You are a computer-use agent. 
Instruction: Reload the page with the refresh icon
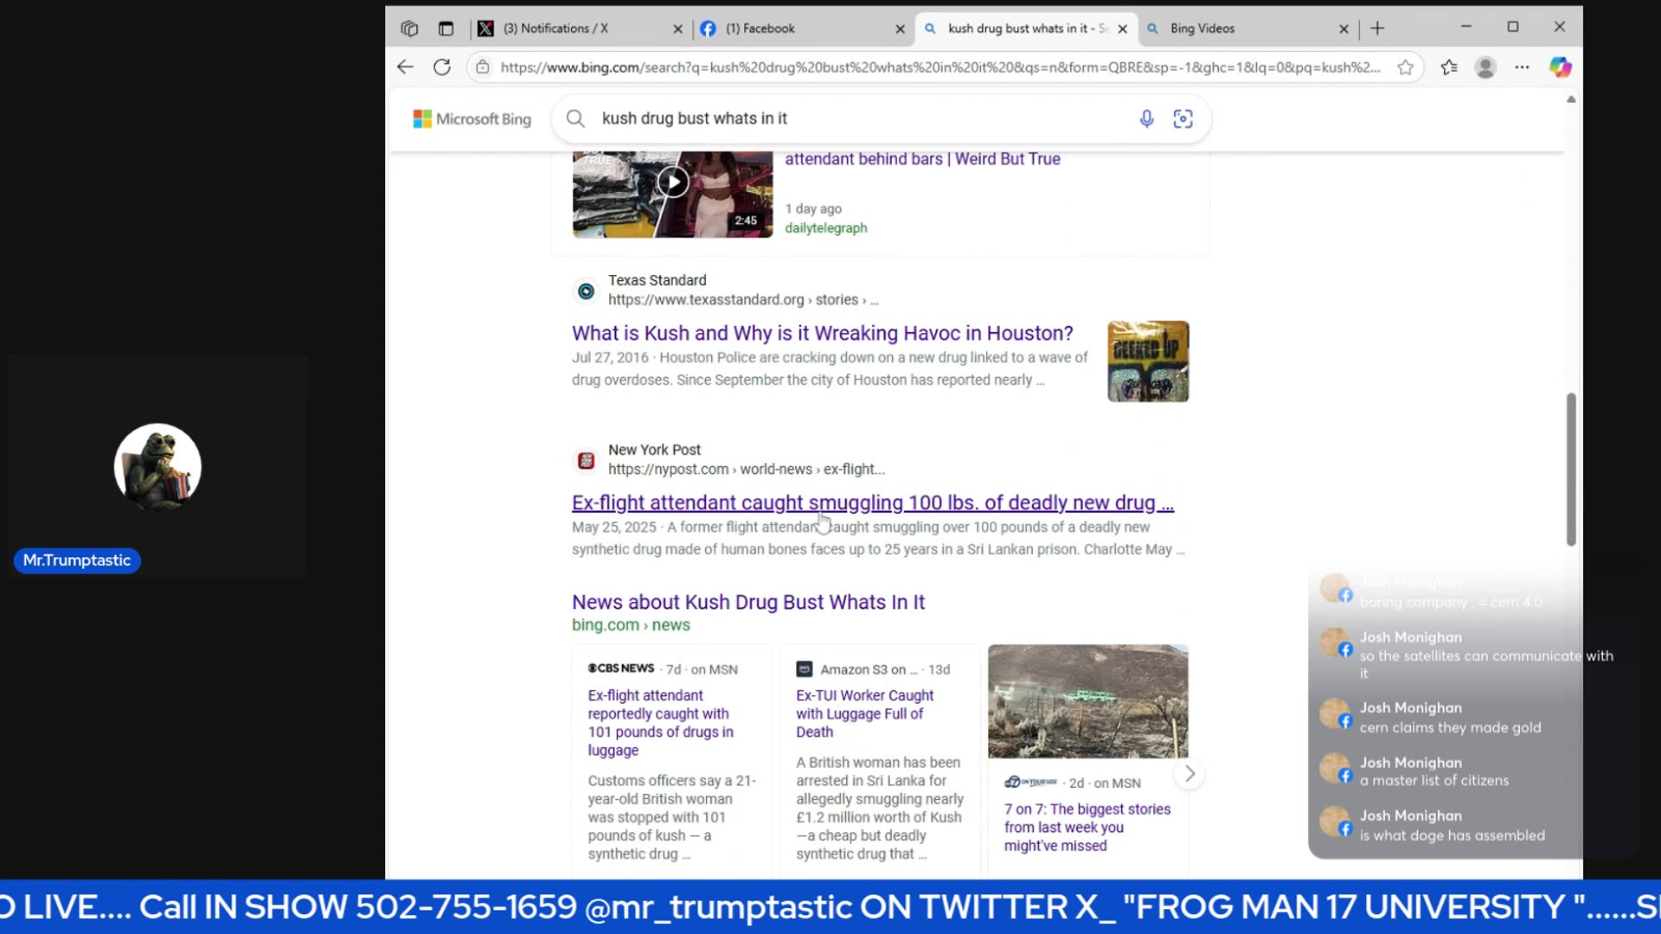coord(442,67)
